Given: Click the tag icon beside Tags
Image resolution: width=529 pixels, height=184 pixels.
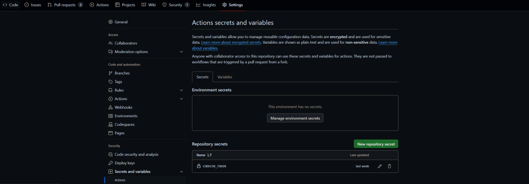Looking at the screenshot, I should [x=110, y=82].
